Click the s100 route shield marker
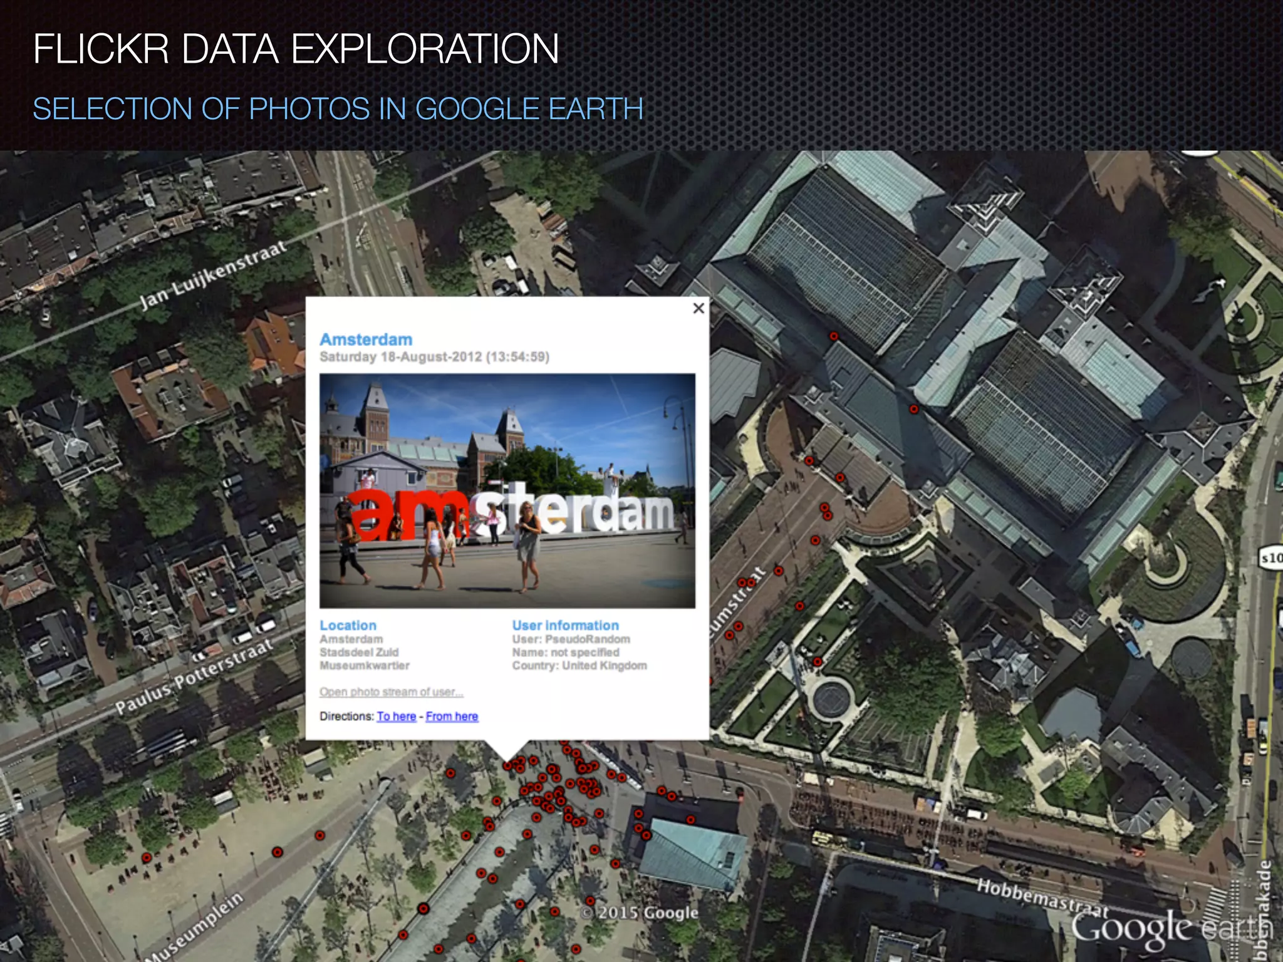The width and height of the screenshot is (1283, 962). pos(1270,557)
